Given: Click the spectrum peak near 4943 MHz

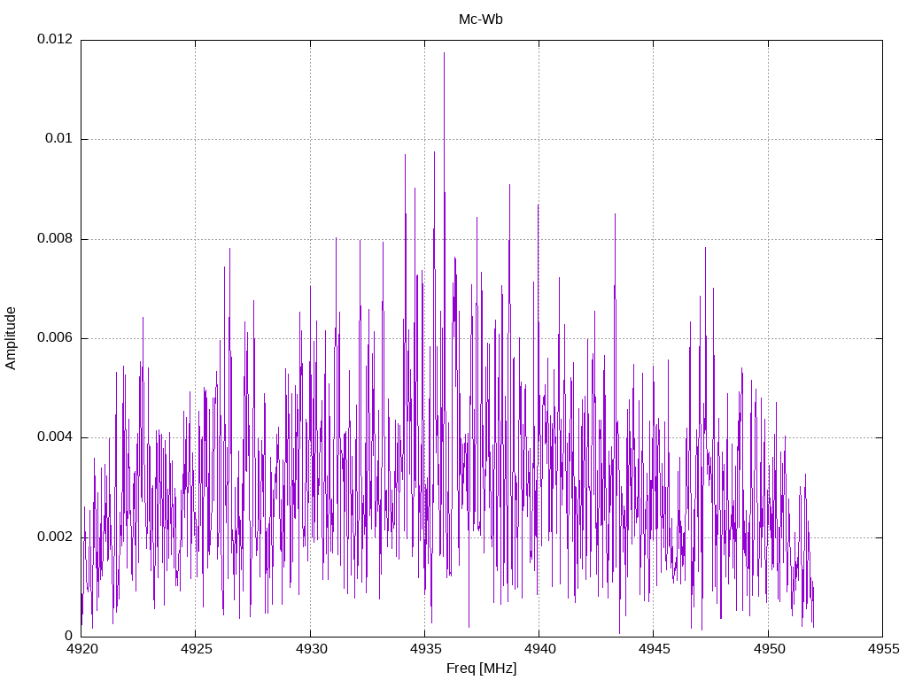Looking at the screenshot, I should [x=615, y=215].
